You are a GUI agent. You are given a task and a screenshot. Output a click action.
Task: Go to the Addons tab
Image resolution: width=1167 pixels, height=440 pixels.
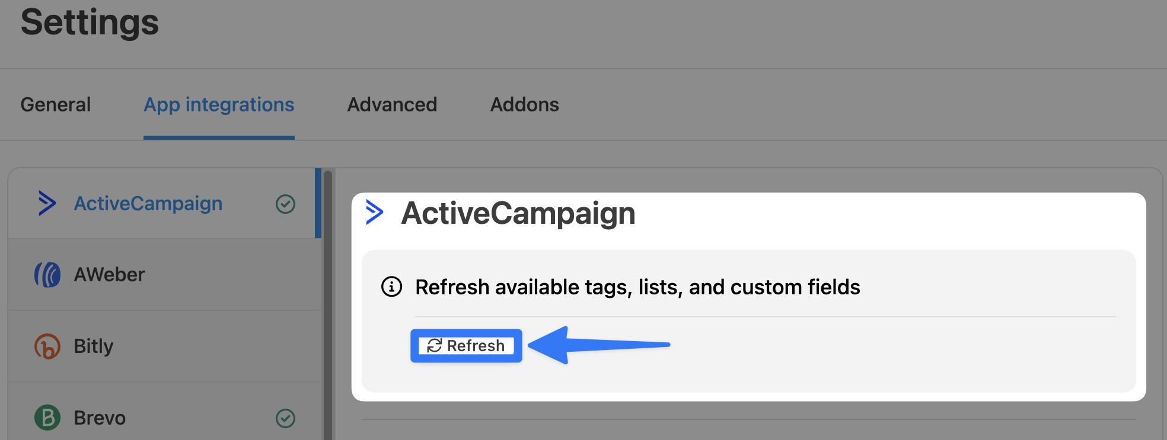524,105
